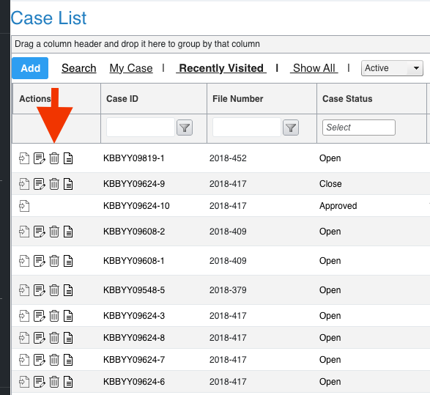This screenshot has height=395, width=430.
Task: Open the Case Status Select dropdown
Action: coord(359,128)
